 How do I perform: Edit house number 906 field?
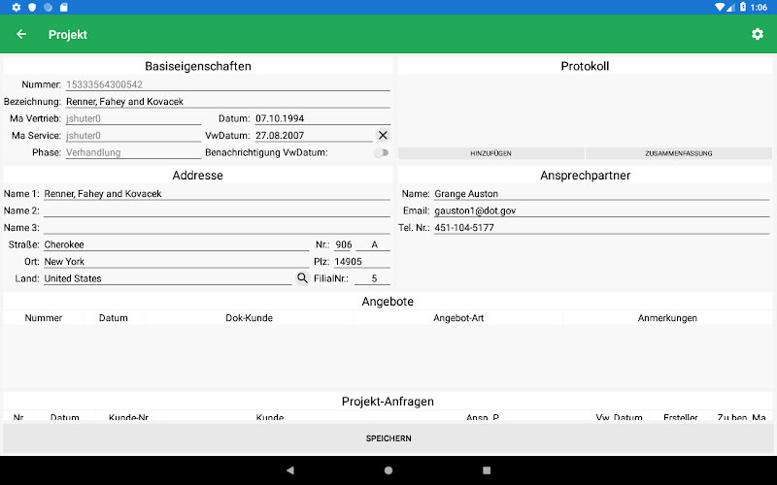[343, 244]
